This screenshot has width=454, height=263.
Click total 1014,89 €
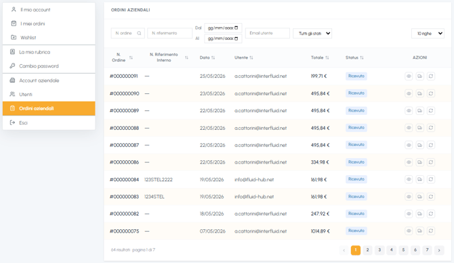[x=320, y=231]
